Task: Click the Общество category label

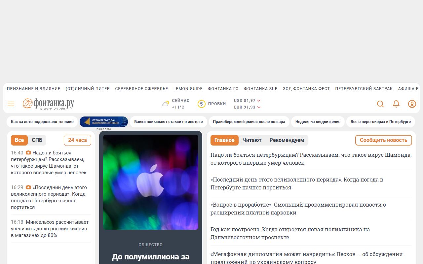Action: (x=151, y=245)
